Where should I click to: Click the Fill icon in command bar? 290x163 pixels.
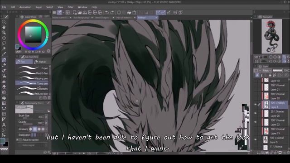129,12
